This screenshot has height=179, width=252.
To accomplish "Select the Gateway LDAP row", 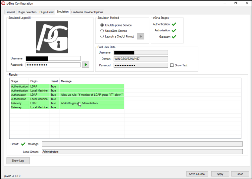I will [67, 103].
